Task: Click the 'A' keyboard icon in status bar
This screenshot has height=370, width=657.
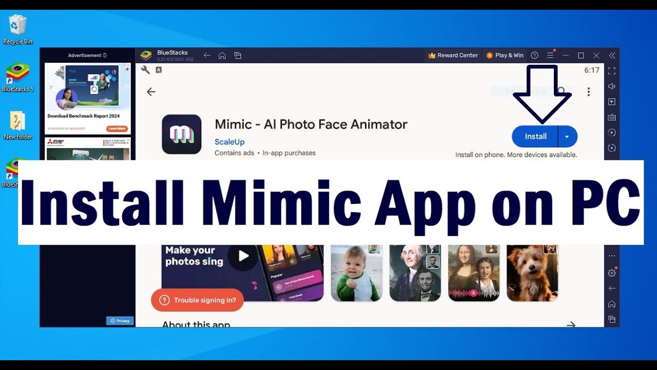Action: 159,70
